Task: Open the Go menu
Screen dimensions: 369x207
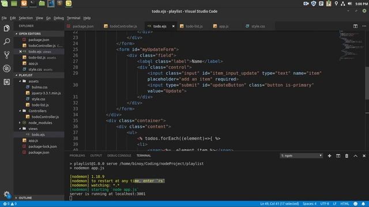Action: pos(48,18)
